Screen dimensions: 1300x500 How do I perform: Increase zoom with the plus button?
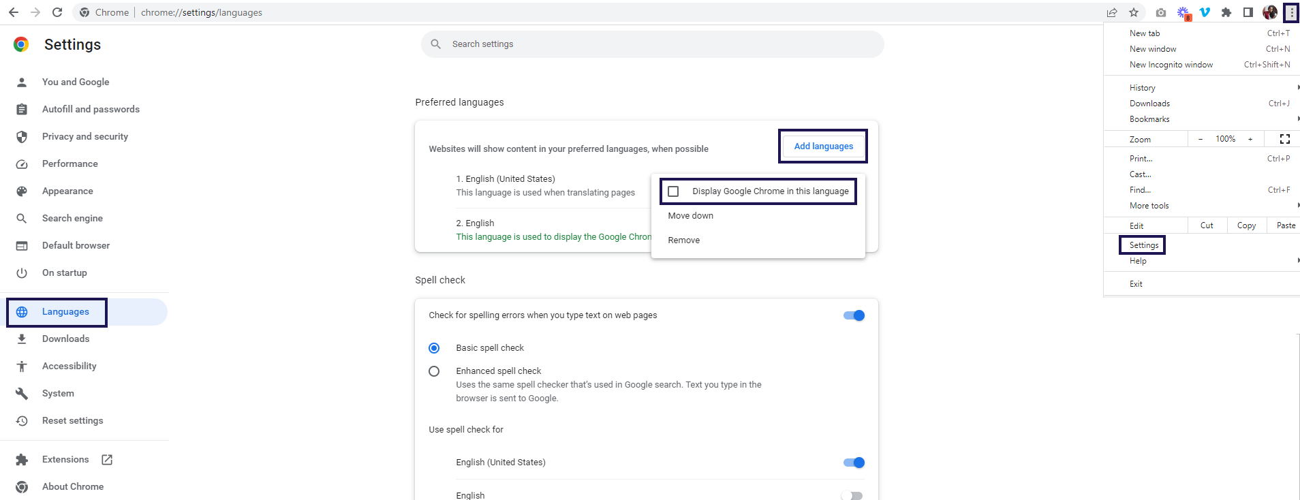click(x=1250, y=139)
